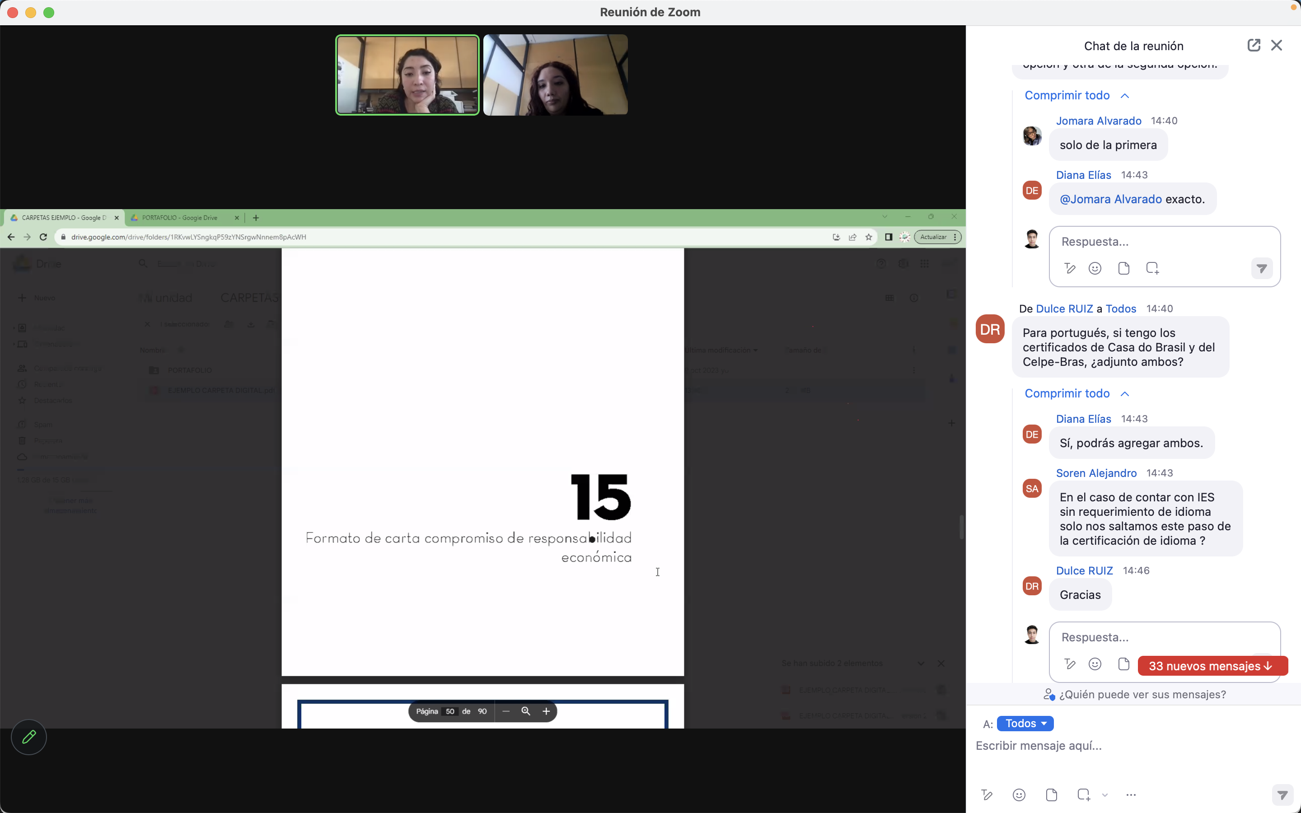1301x813 pixels.
Task: Open emoji picker in first reply box
Action: [1095, 268]
